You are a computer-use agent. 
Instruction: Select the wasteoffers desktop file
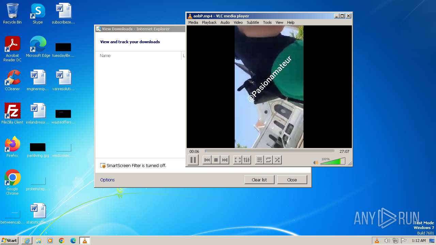63,116
